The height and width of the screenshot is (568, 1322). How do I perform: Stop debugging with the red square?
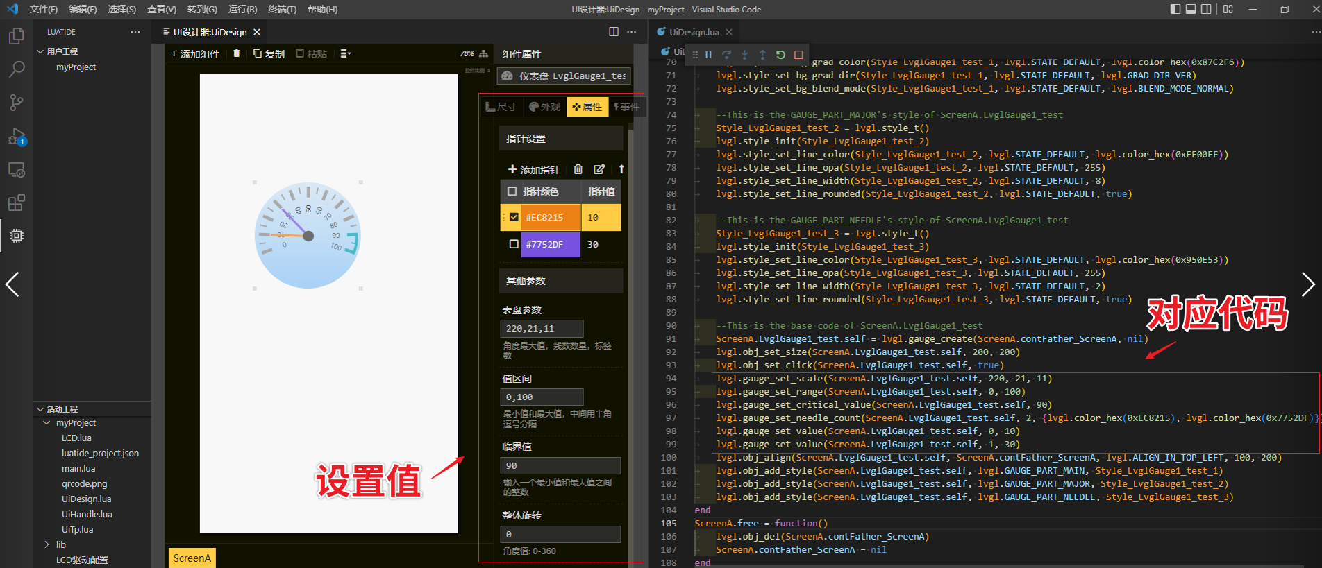(x=798, y=55)
